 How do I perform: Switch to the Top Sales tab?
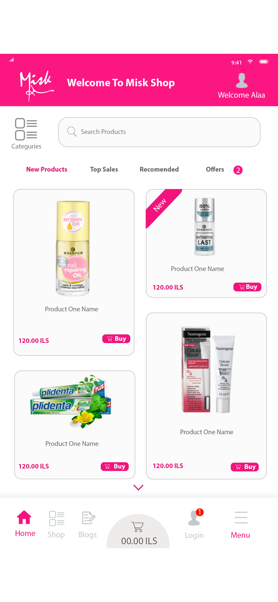tap(104, 169)
